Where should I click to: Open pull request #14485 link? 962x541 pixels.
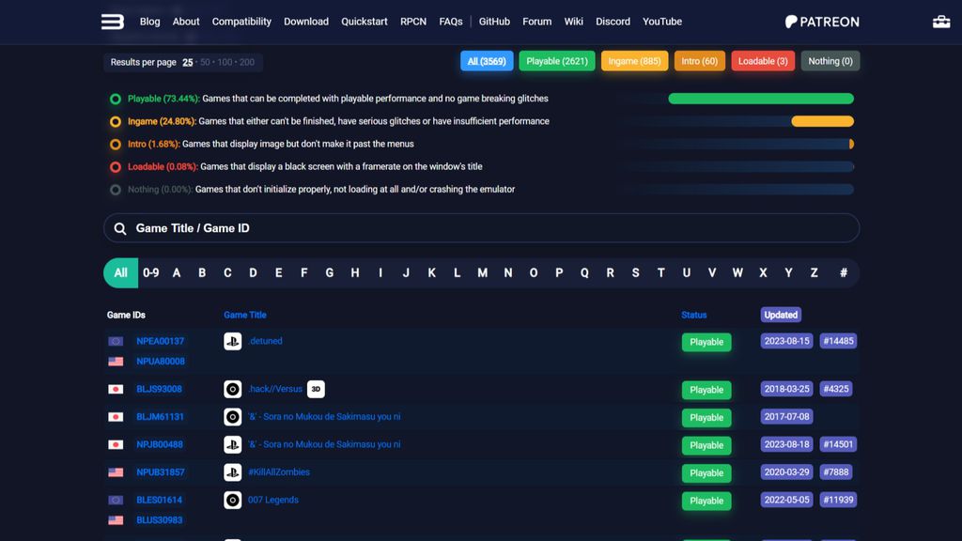pyautogui.click(x=837, y=341)
